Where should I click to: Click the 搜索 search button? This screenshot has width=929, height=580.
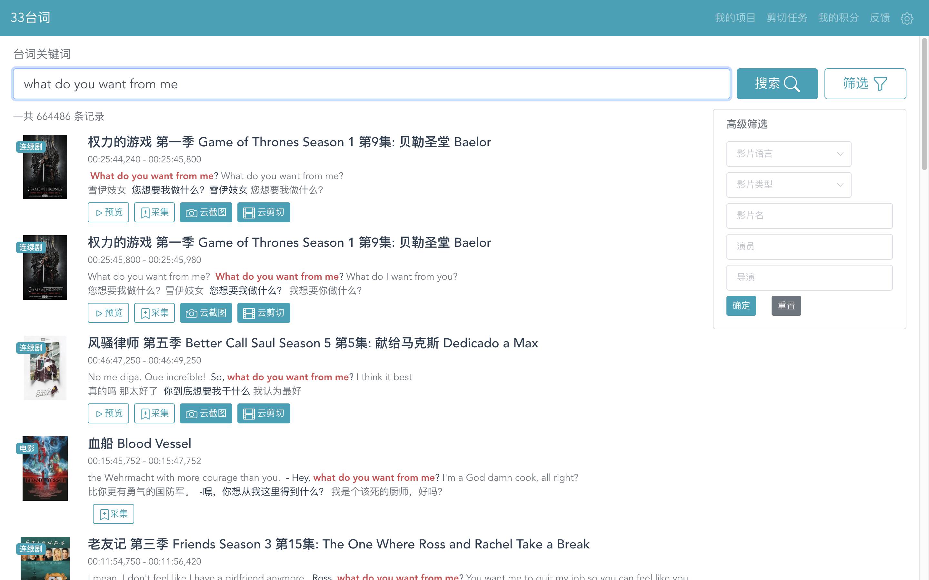(777, 84)
